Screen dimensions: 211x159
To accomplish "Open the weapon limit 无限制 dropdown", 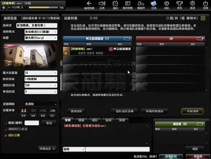I will tap(41, 104).
